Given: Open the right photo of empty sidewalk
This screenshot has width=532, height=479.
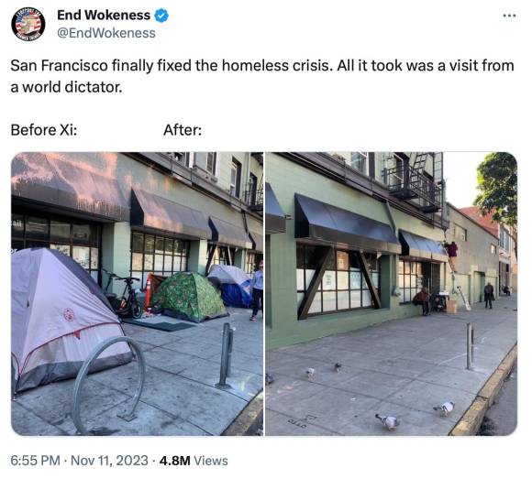Looking at the screenshot, I should [x=391, y=294].
